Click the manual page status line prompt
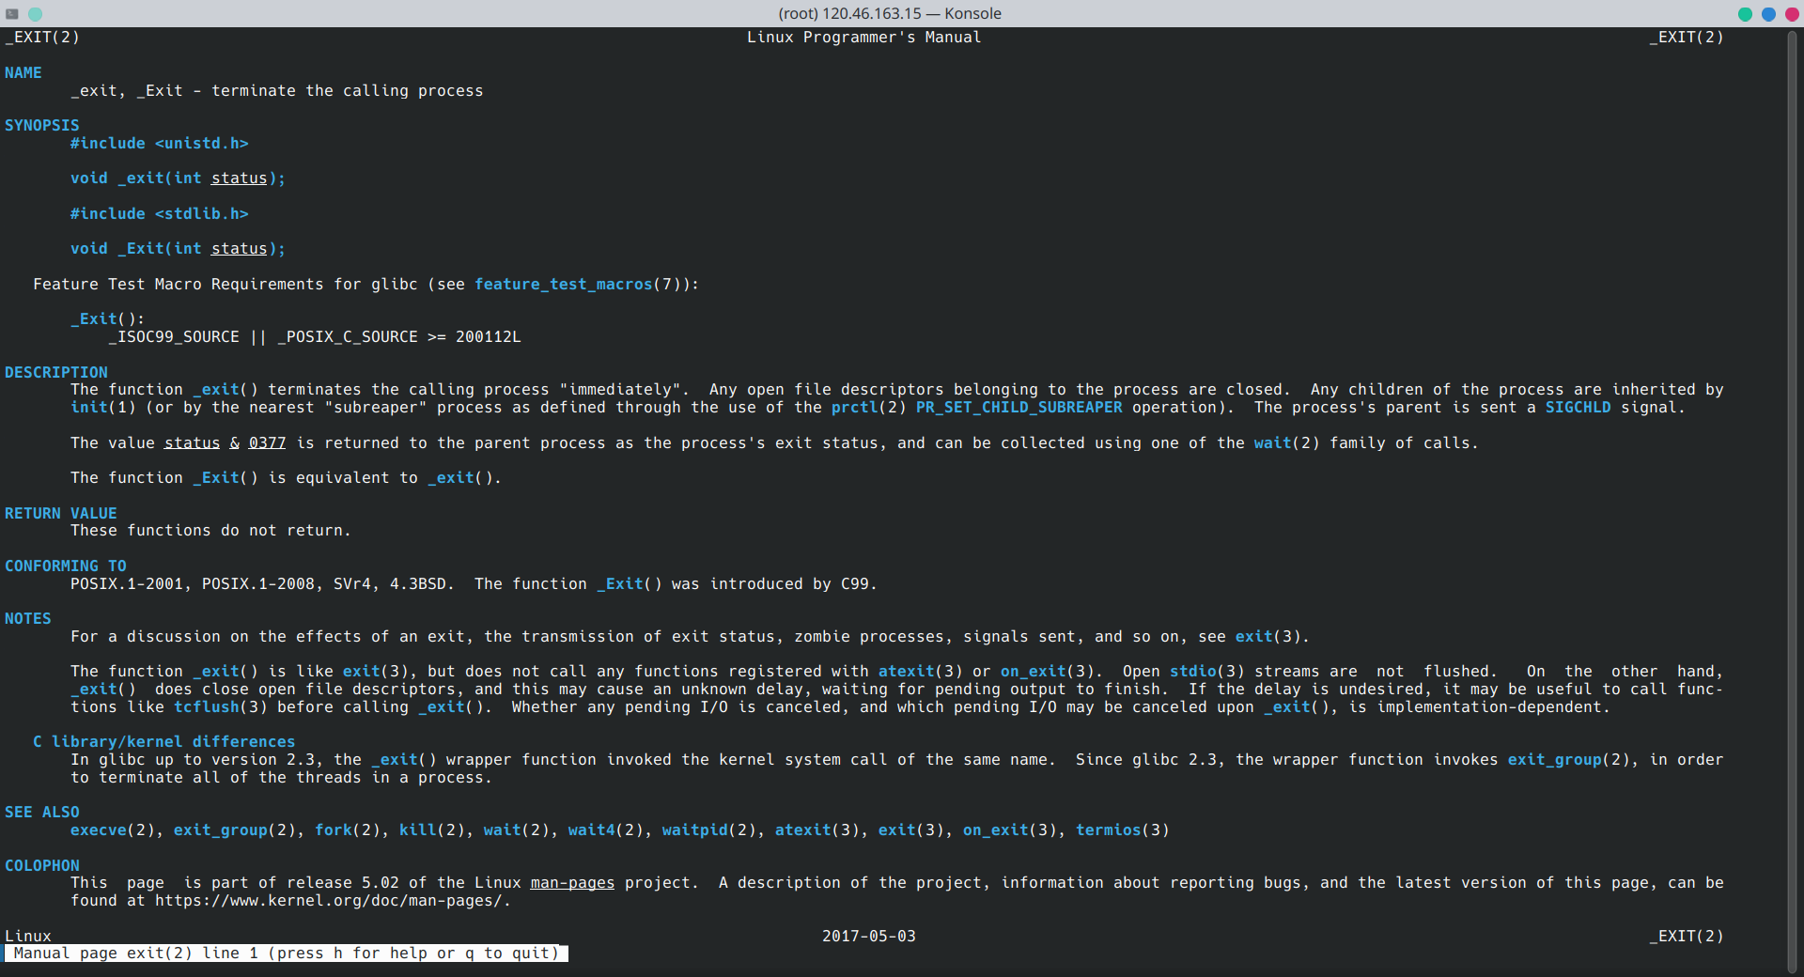The width and height of the screenshot is (1804, 977). click(x=286, y=954)
